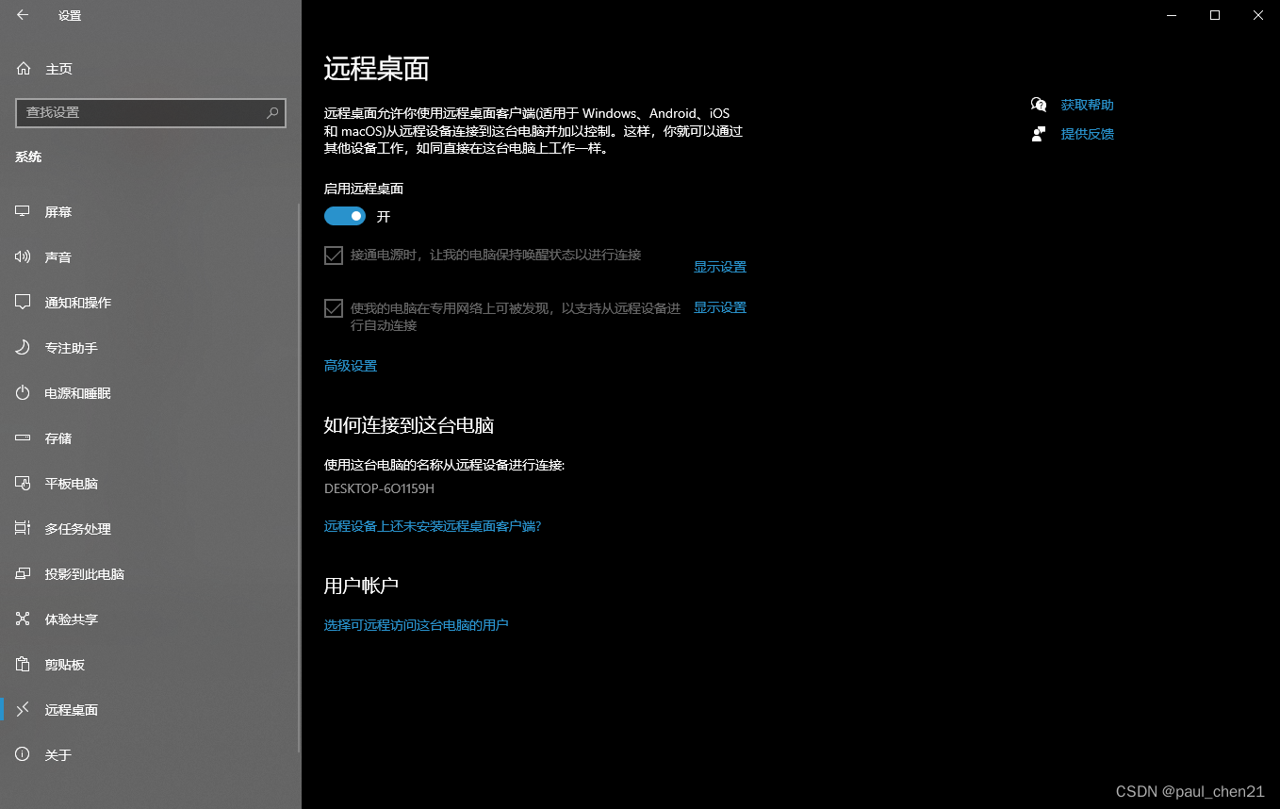Select the 平板电脑 sidebar icon
Viewport: 1280px width, 809px height.
click(x=22, y=483)
